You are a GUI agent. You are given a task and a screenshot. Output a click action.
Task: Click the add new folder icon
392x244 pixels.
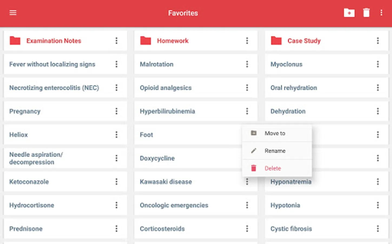tap(349, 13)
